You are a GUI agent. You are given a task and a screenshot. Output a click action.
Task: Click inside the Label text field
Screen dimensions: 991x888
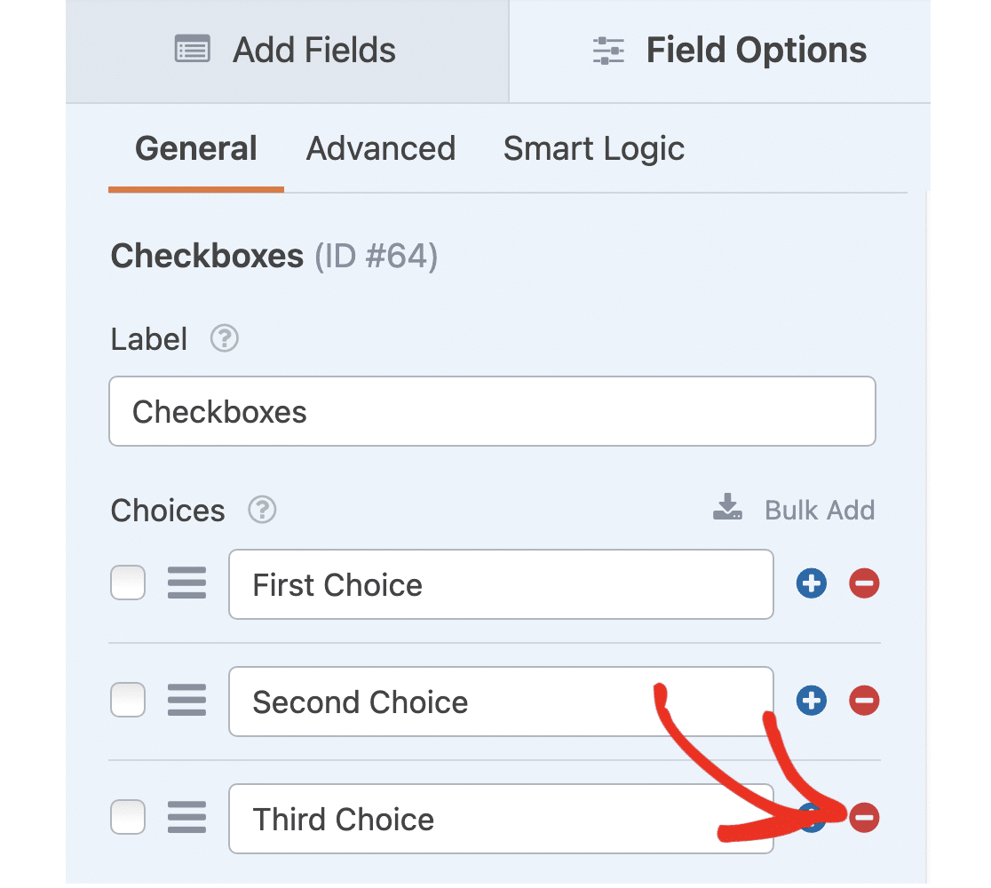[492, 411]
